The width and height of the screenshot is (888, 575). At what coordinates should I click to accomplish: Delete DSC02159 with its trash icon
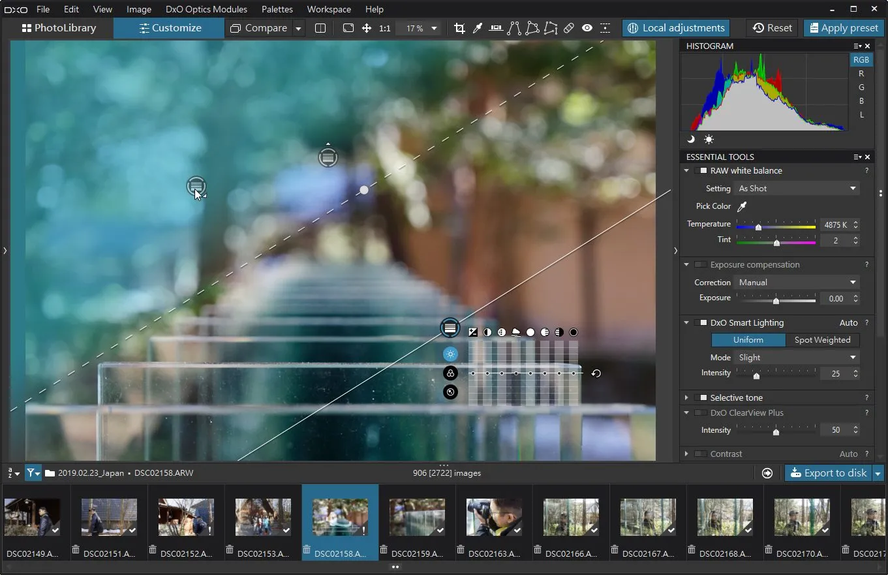point(384,550)
